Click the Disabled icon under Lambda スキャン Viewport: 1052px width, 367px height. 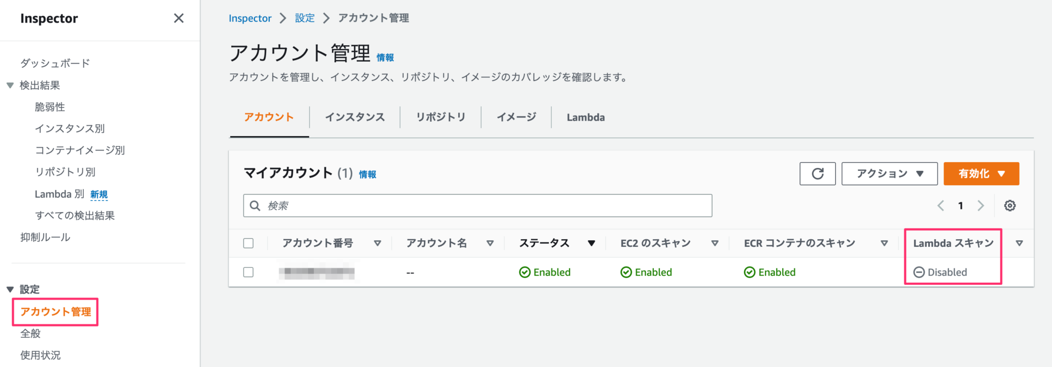[x=919, y=272]
